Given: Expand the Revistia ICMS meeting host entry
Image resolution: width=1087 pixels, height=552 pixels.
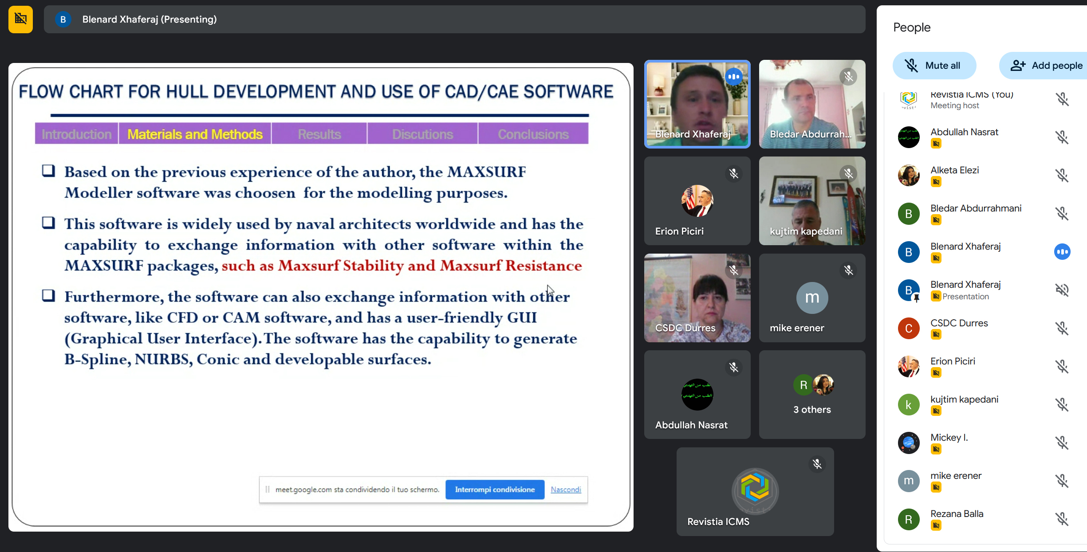Looking at the screenshot, I should [x=972, y=100].
